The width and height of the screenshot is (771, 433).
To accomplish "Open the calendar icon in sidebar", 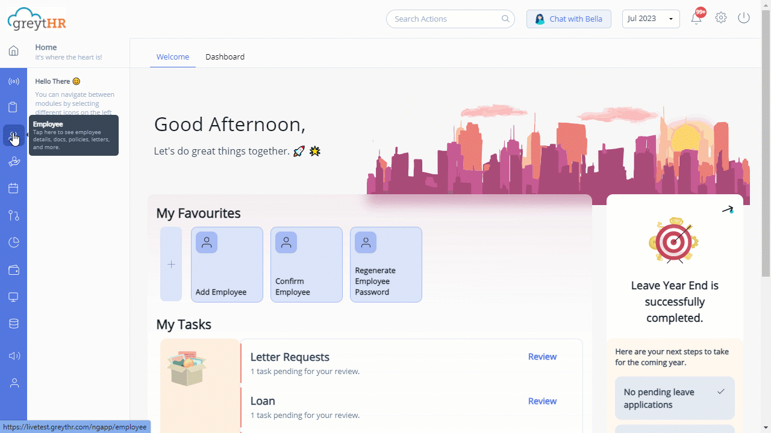I will tap(13, 188).
